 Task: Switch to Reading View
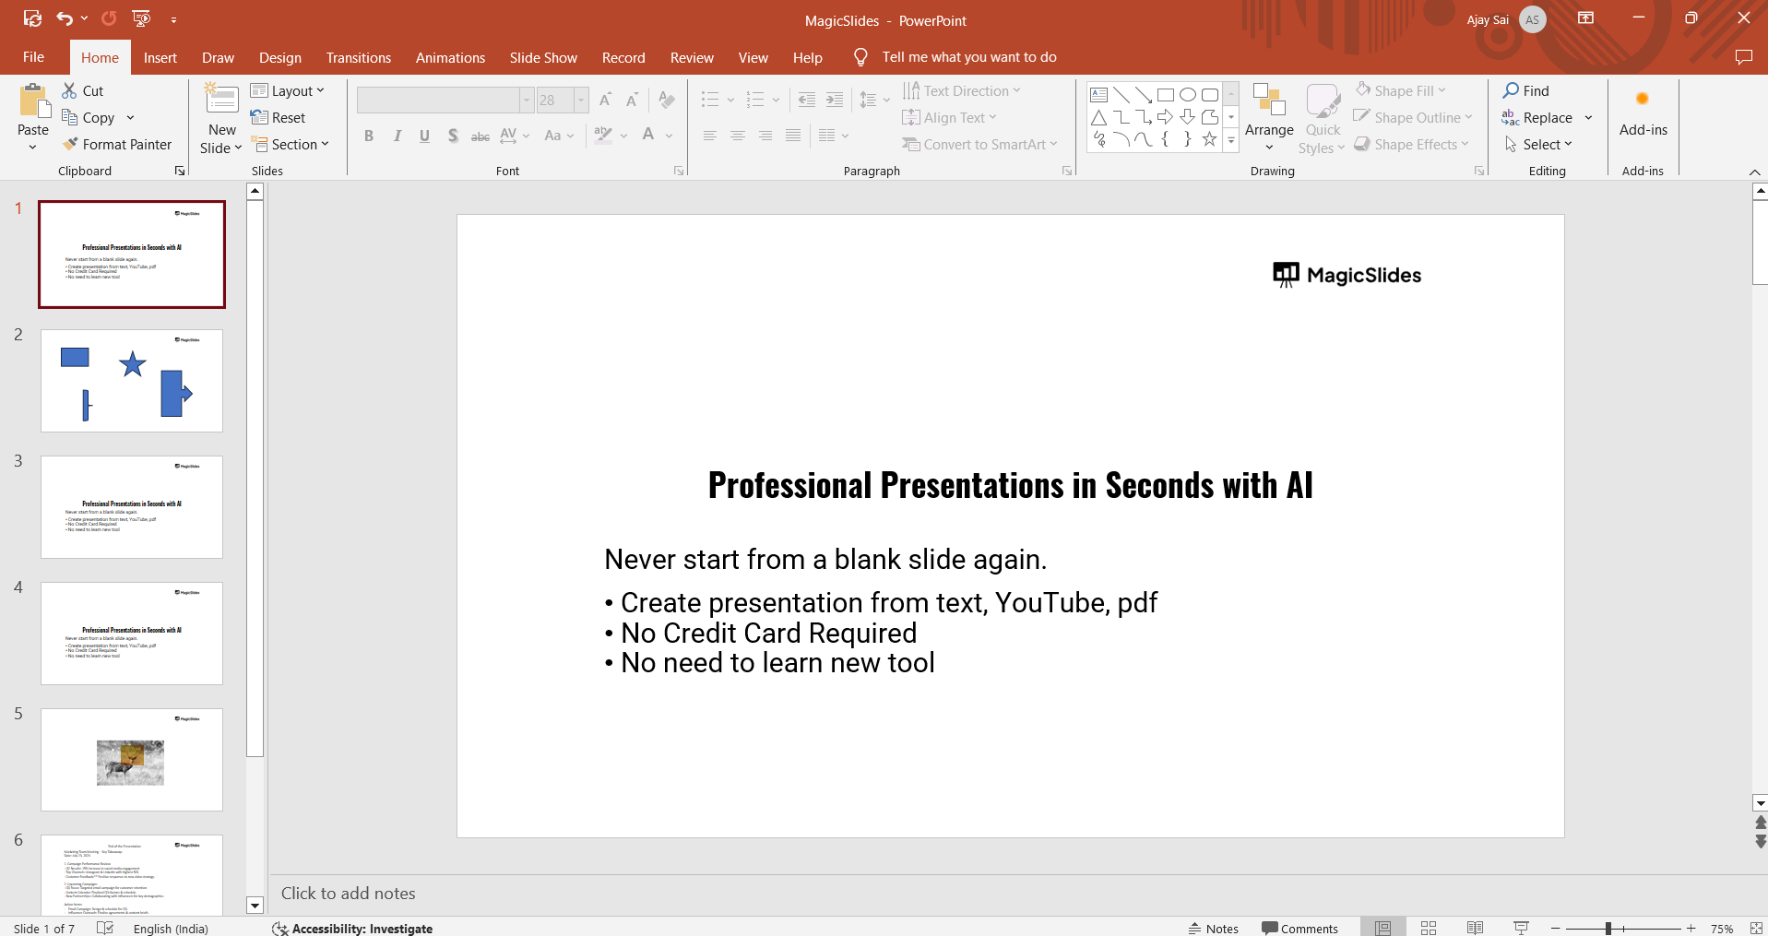pyautogui.click(x=1475, y=928)
